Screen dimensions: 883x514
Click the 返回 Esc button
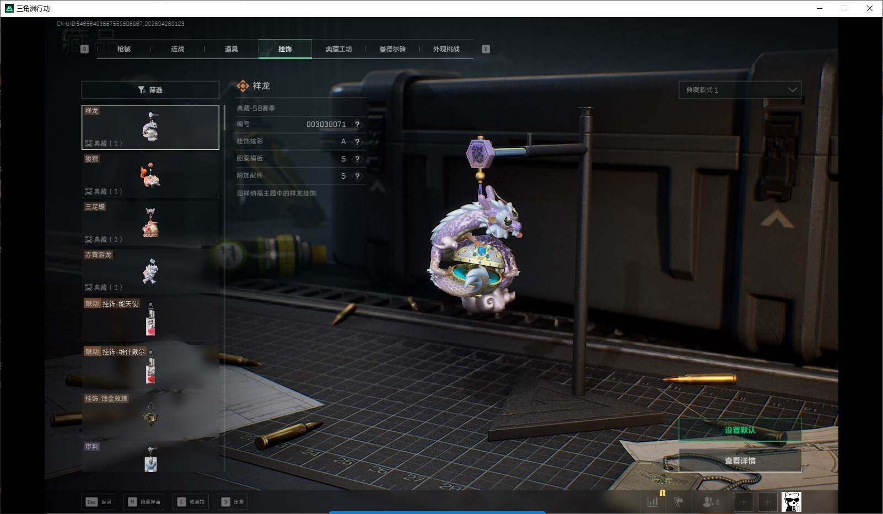coord(98,502)
